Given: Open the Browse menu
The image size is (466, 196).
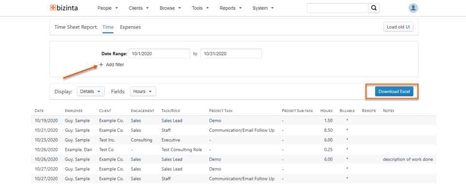Looking at the screenshot, I should (x=170, y=8).
